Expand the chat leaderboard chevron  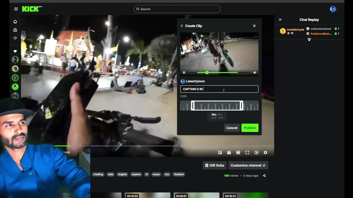coord(309,40)
